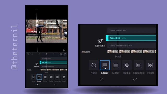Image resolution: width=167 pixels, height=94 pixels.
Task: Confirm mask with checkmark in phone screenshot
Action: pos(55,85)
